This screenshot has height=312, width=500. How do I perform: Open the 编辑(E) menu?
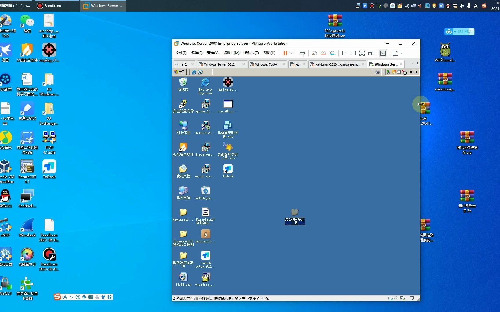(x=197, y=53)
